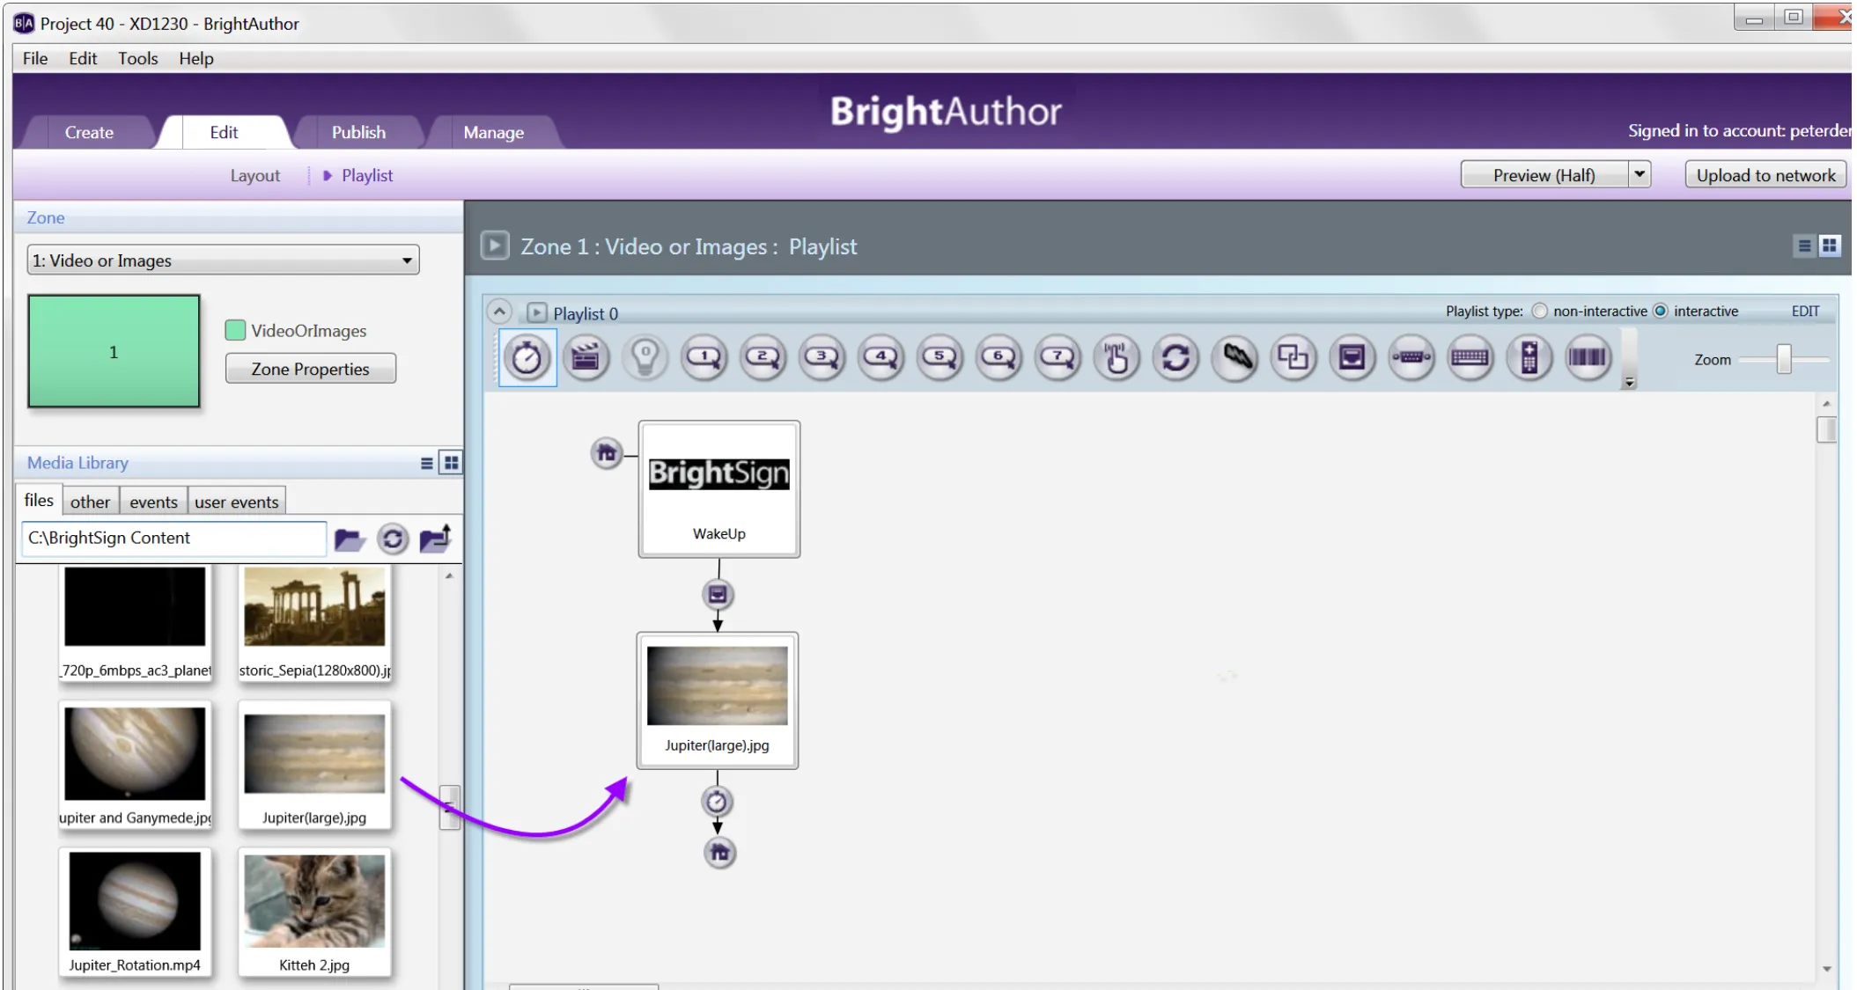Viewport: 1857px width, 990px height.
Task: Switch media library to list view
Action: [427, 464]
